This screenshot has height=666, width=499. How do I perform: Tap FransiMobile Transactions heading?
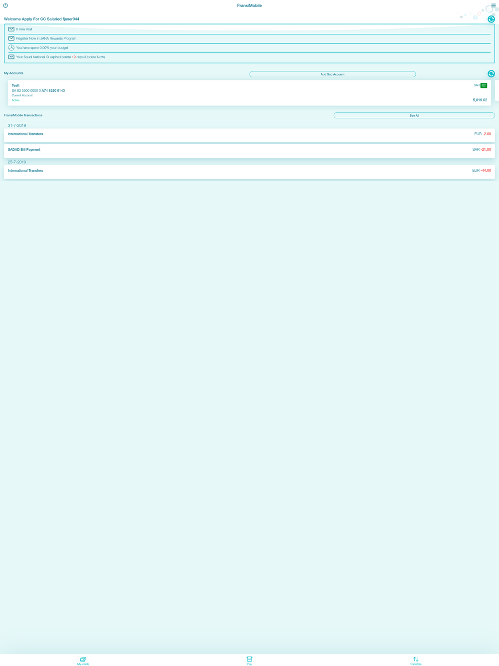(23, 115)
